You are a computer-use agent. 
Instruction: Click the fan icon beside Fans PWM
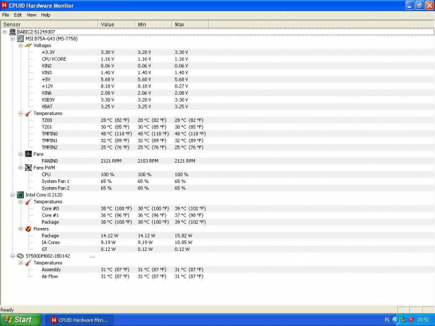point(28,168)
